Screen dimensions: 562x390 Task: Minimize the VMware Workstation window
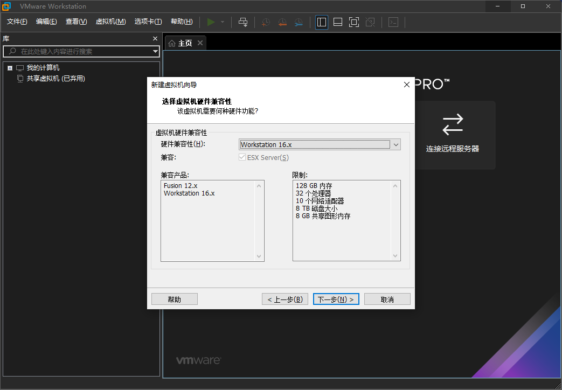497,6
